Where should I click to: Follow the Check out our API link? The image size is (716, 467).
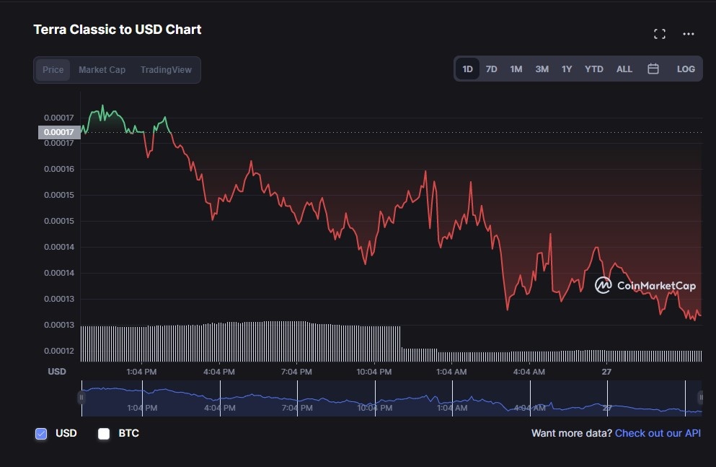(x=658, y=433)
